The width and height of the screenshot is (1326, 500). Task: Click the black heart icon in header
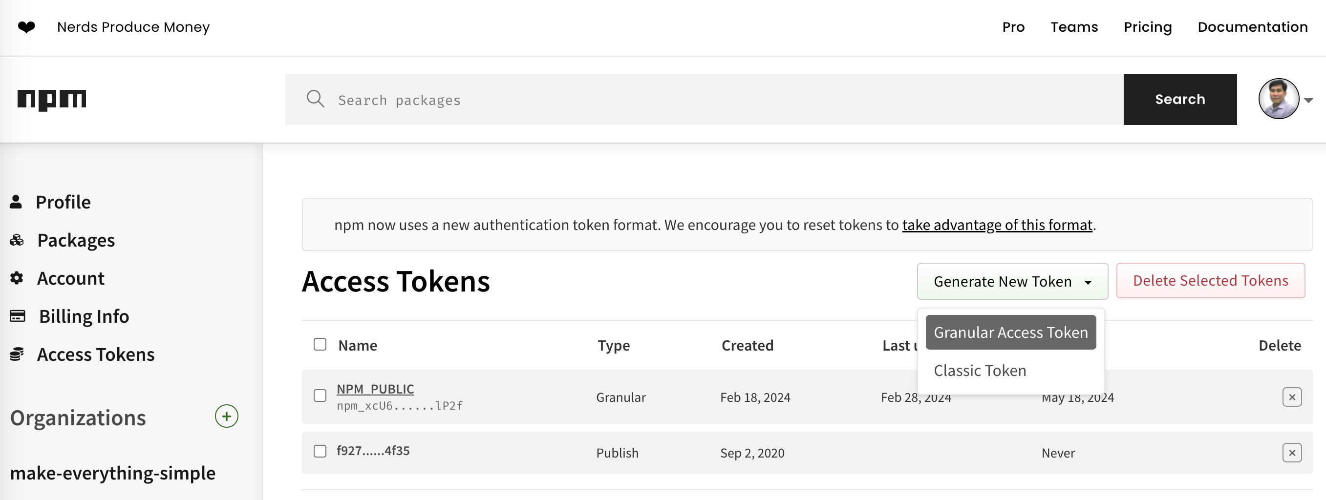tap(26, 27)
